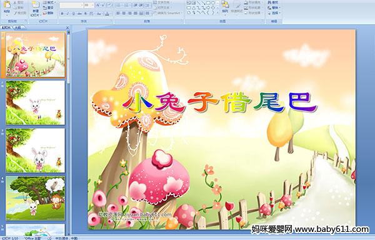The height and width of the screenshot is (240, 375).
Task: Click the Delete slide button
Action: coord(48,13)
